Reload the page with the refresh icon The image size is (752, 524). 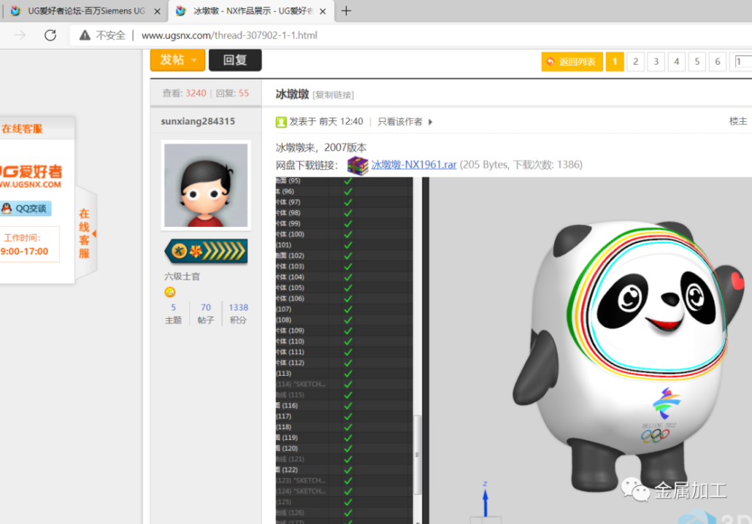click(50, 35)
